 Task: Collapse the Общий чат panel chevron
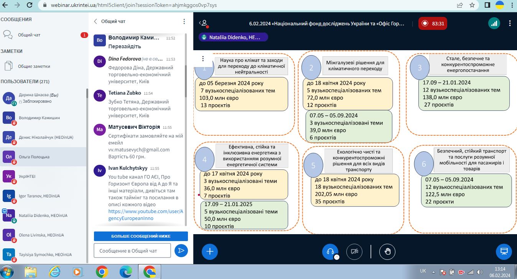point(96,21)
